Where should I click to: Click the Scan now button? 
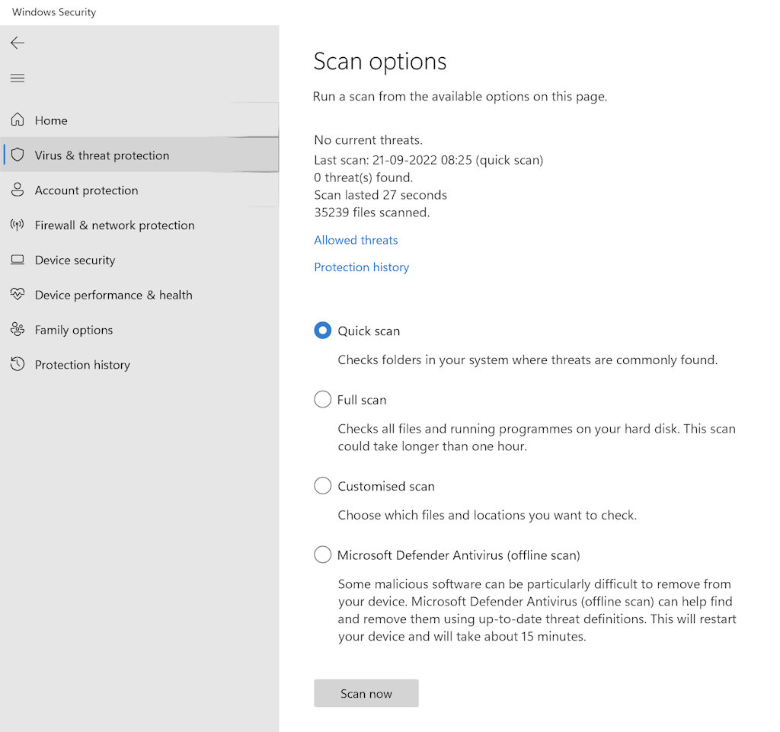pyautogui.click(x=366, y=693)
